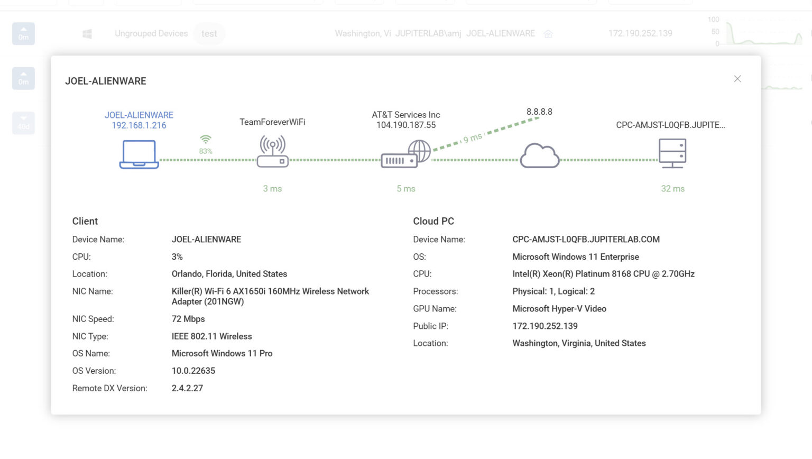Click the topmost 0m up-arrow badge

pyautogui.click(x=23, y=33)
